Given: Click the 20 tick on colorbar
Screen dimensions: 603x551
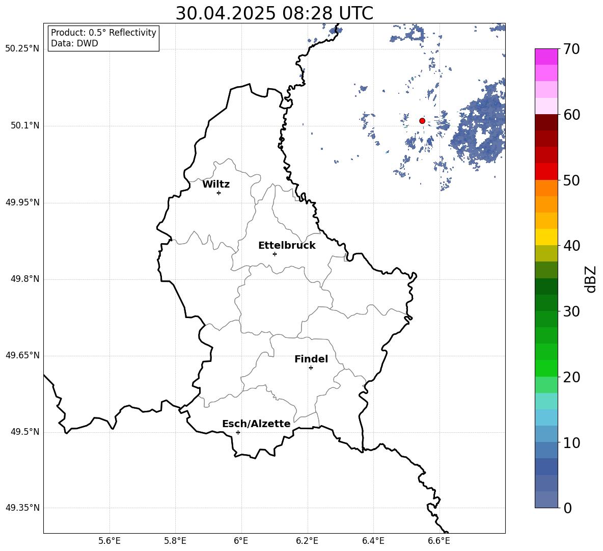Looking at the screenshot, I should (571, 377).
